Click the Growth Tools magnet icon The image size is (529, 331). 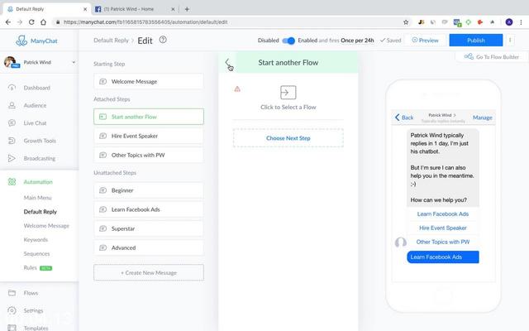click(12, 141)
